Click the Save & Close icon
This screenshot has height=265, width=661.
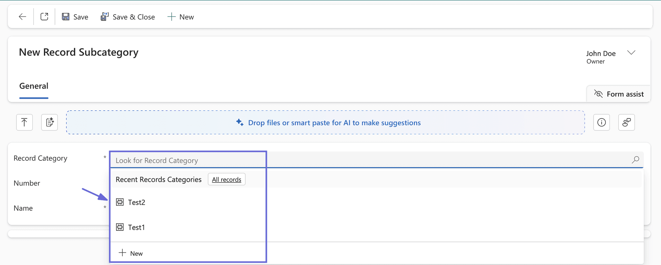pos(105,17)
